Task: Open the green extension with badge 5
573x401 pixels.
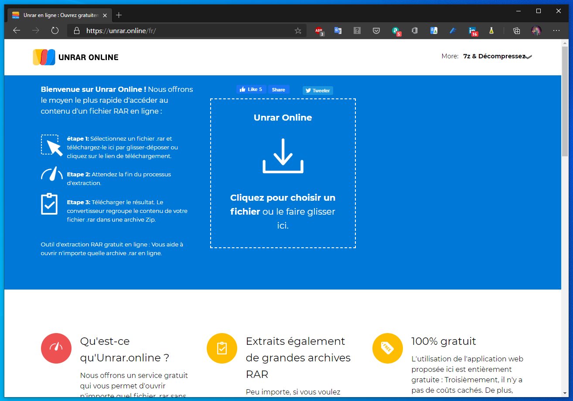Action: (396, 31)
